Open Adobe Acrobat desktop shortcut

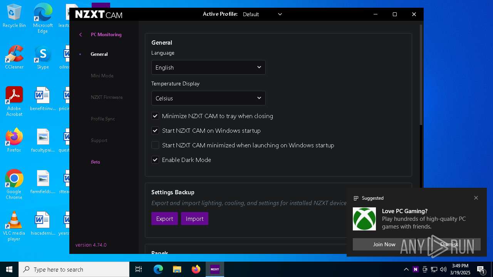[14, 102]
